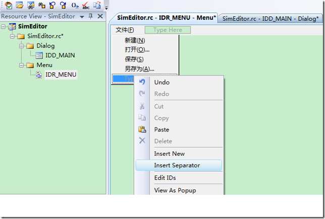The height and width of the screenshot is (219, 325).
Task: Click the open-folder icon in the toolbar
Action: coord(20,5)
